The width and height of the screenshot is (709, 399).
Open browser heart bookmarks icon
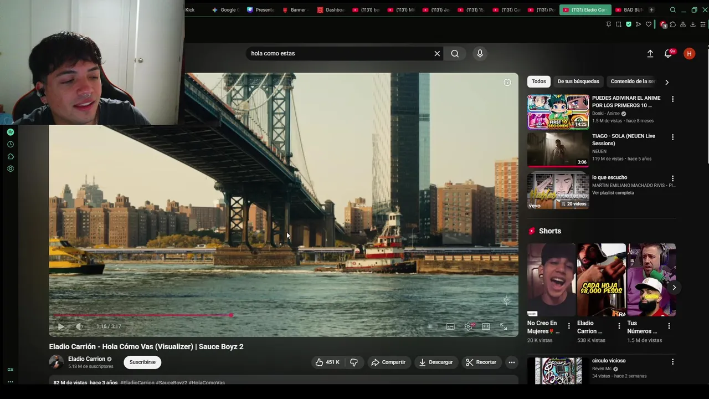(649, 24)
